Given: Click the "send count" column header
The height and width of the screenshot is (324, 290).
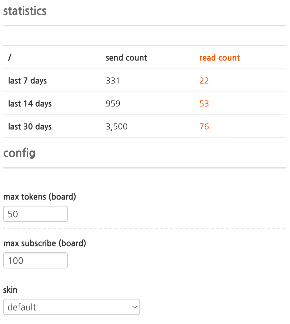Looking at the screenshot, I should tap(126, 58).
